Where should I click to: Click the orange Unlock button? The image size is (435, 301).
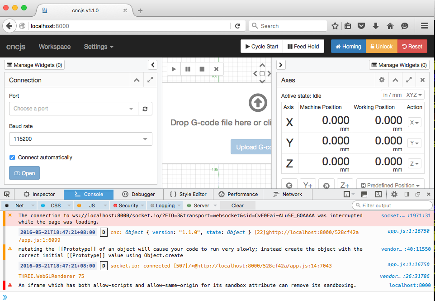click(x=382, y=47)
